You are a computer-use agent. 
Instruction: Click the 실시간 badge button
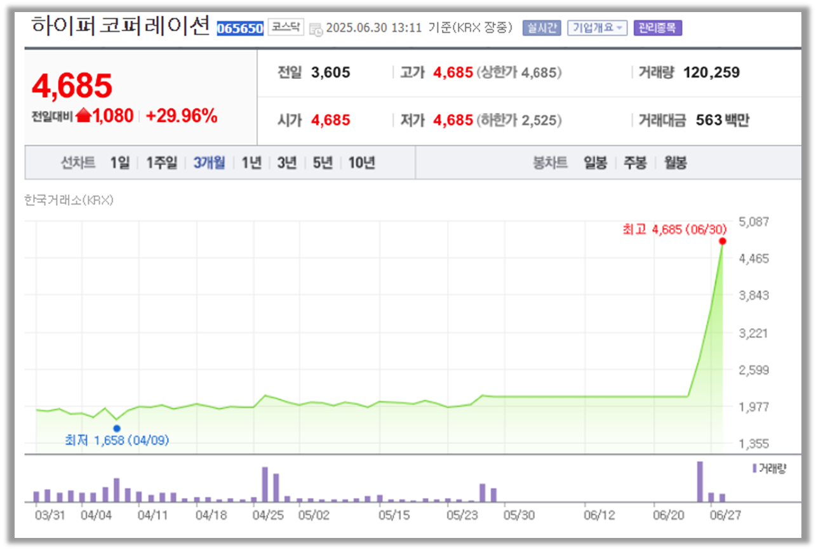542,28
